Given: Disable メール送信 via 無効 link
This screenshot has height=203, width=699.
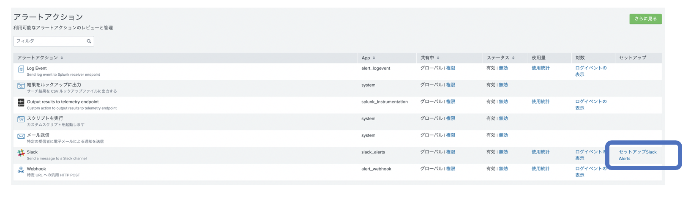Looking at the screenshot, I should pos(503,135).
